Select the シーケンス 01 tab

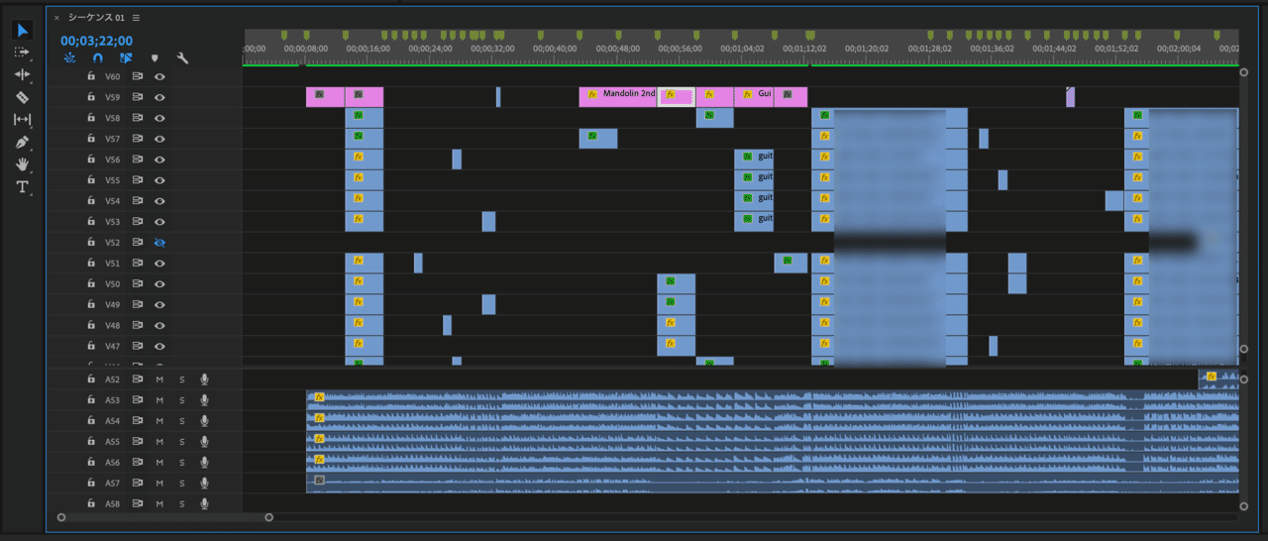[x=97, y=18]
